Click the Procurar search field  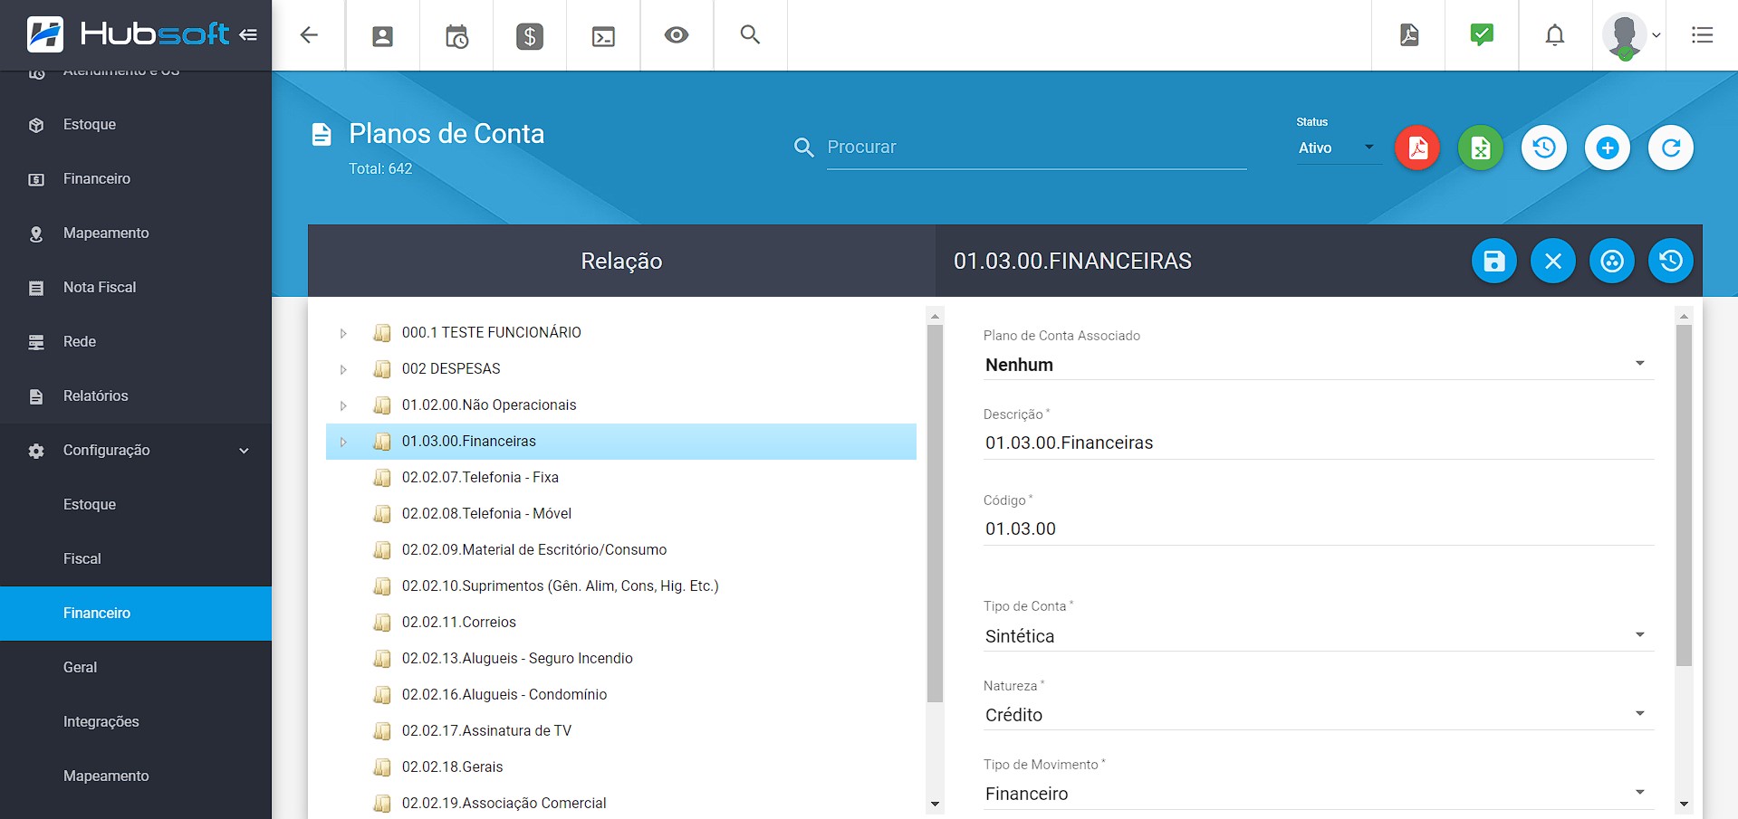tap(1036, 148)
